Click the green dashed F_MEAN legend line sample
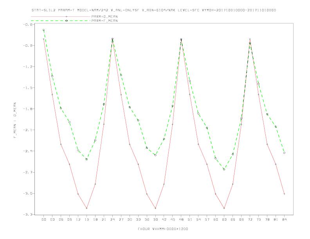The width and height of the screenshot is (310, 239). 61,21
